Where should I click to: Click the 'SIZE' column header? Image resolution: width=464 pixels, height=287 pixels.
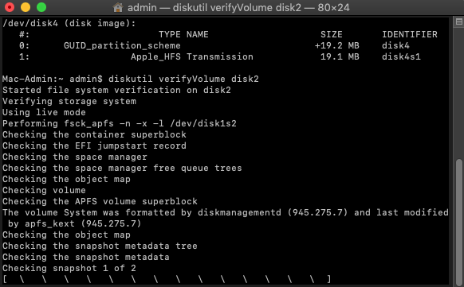[332, 34]
